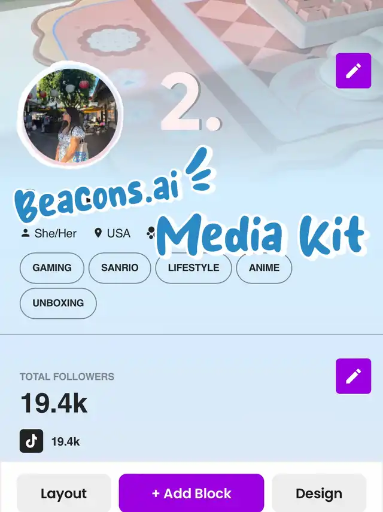The height and width of the screenshot is (512, 383).
Task: Click the 19.4k total followers number
Action: coord(54,404)
